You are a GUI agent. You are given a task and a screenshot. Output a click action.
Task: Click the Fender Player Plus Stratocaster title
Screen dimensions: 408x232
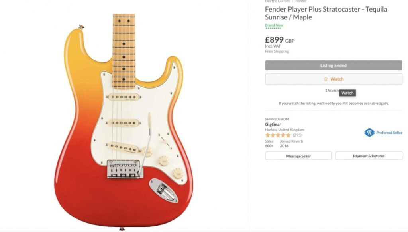pyautogui.click(x=326, y=13)
